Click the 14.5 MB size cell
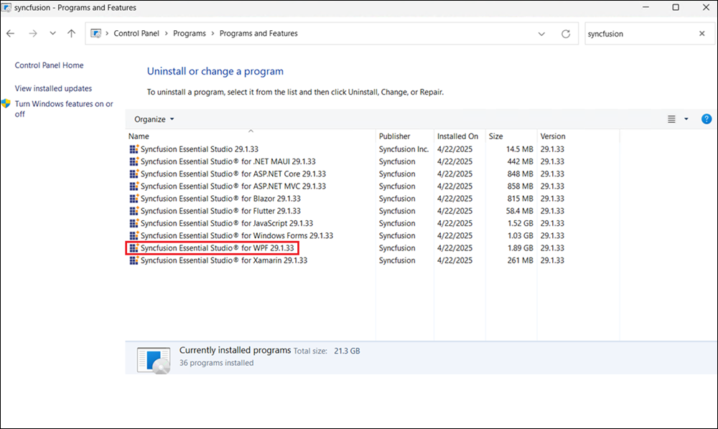This screenshot has width=718, height=429. [x=519, y=149]
